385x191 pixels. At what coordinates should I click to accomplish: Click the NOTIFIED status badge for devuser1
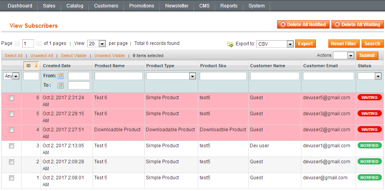tap(369, 146)
